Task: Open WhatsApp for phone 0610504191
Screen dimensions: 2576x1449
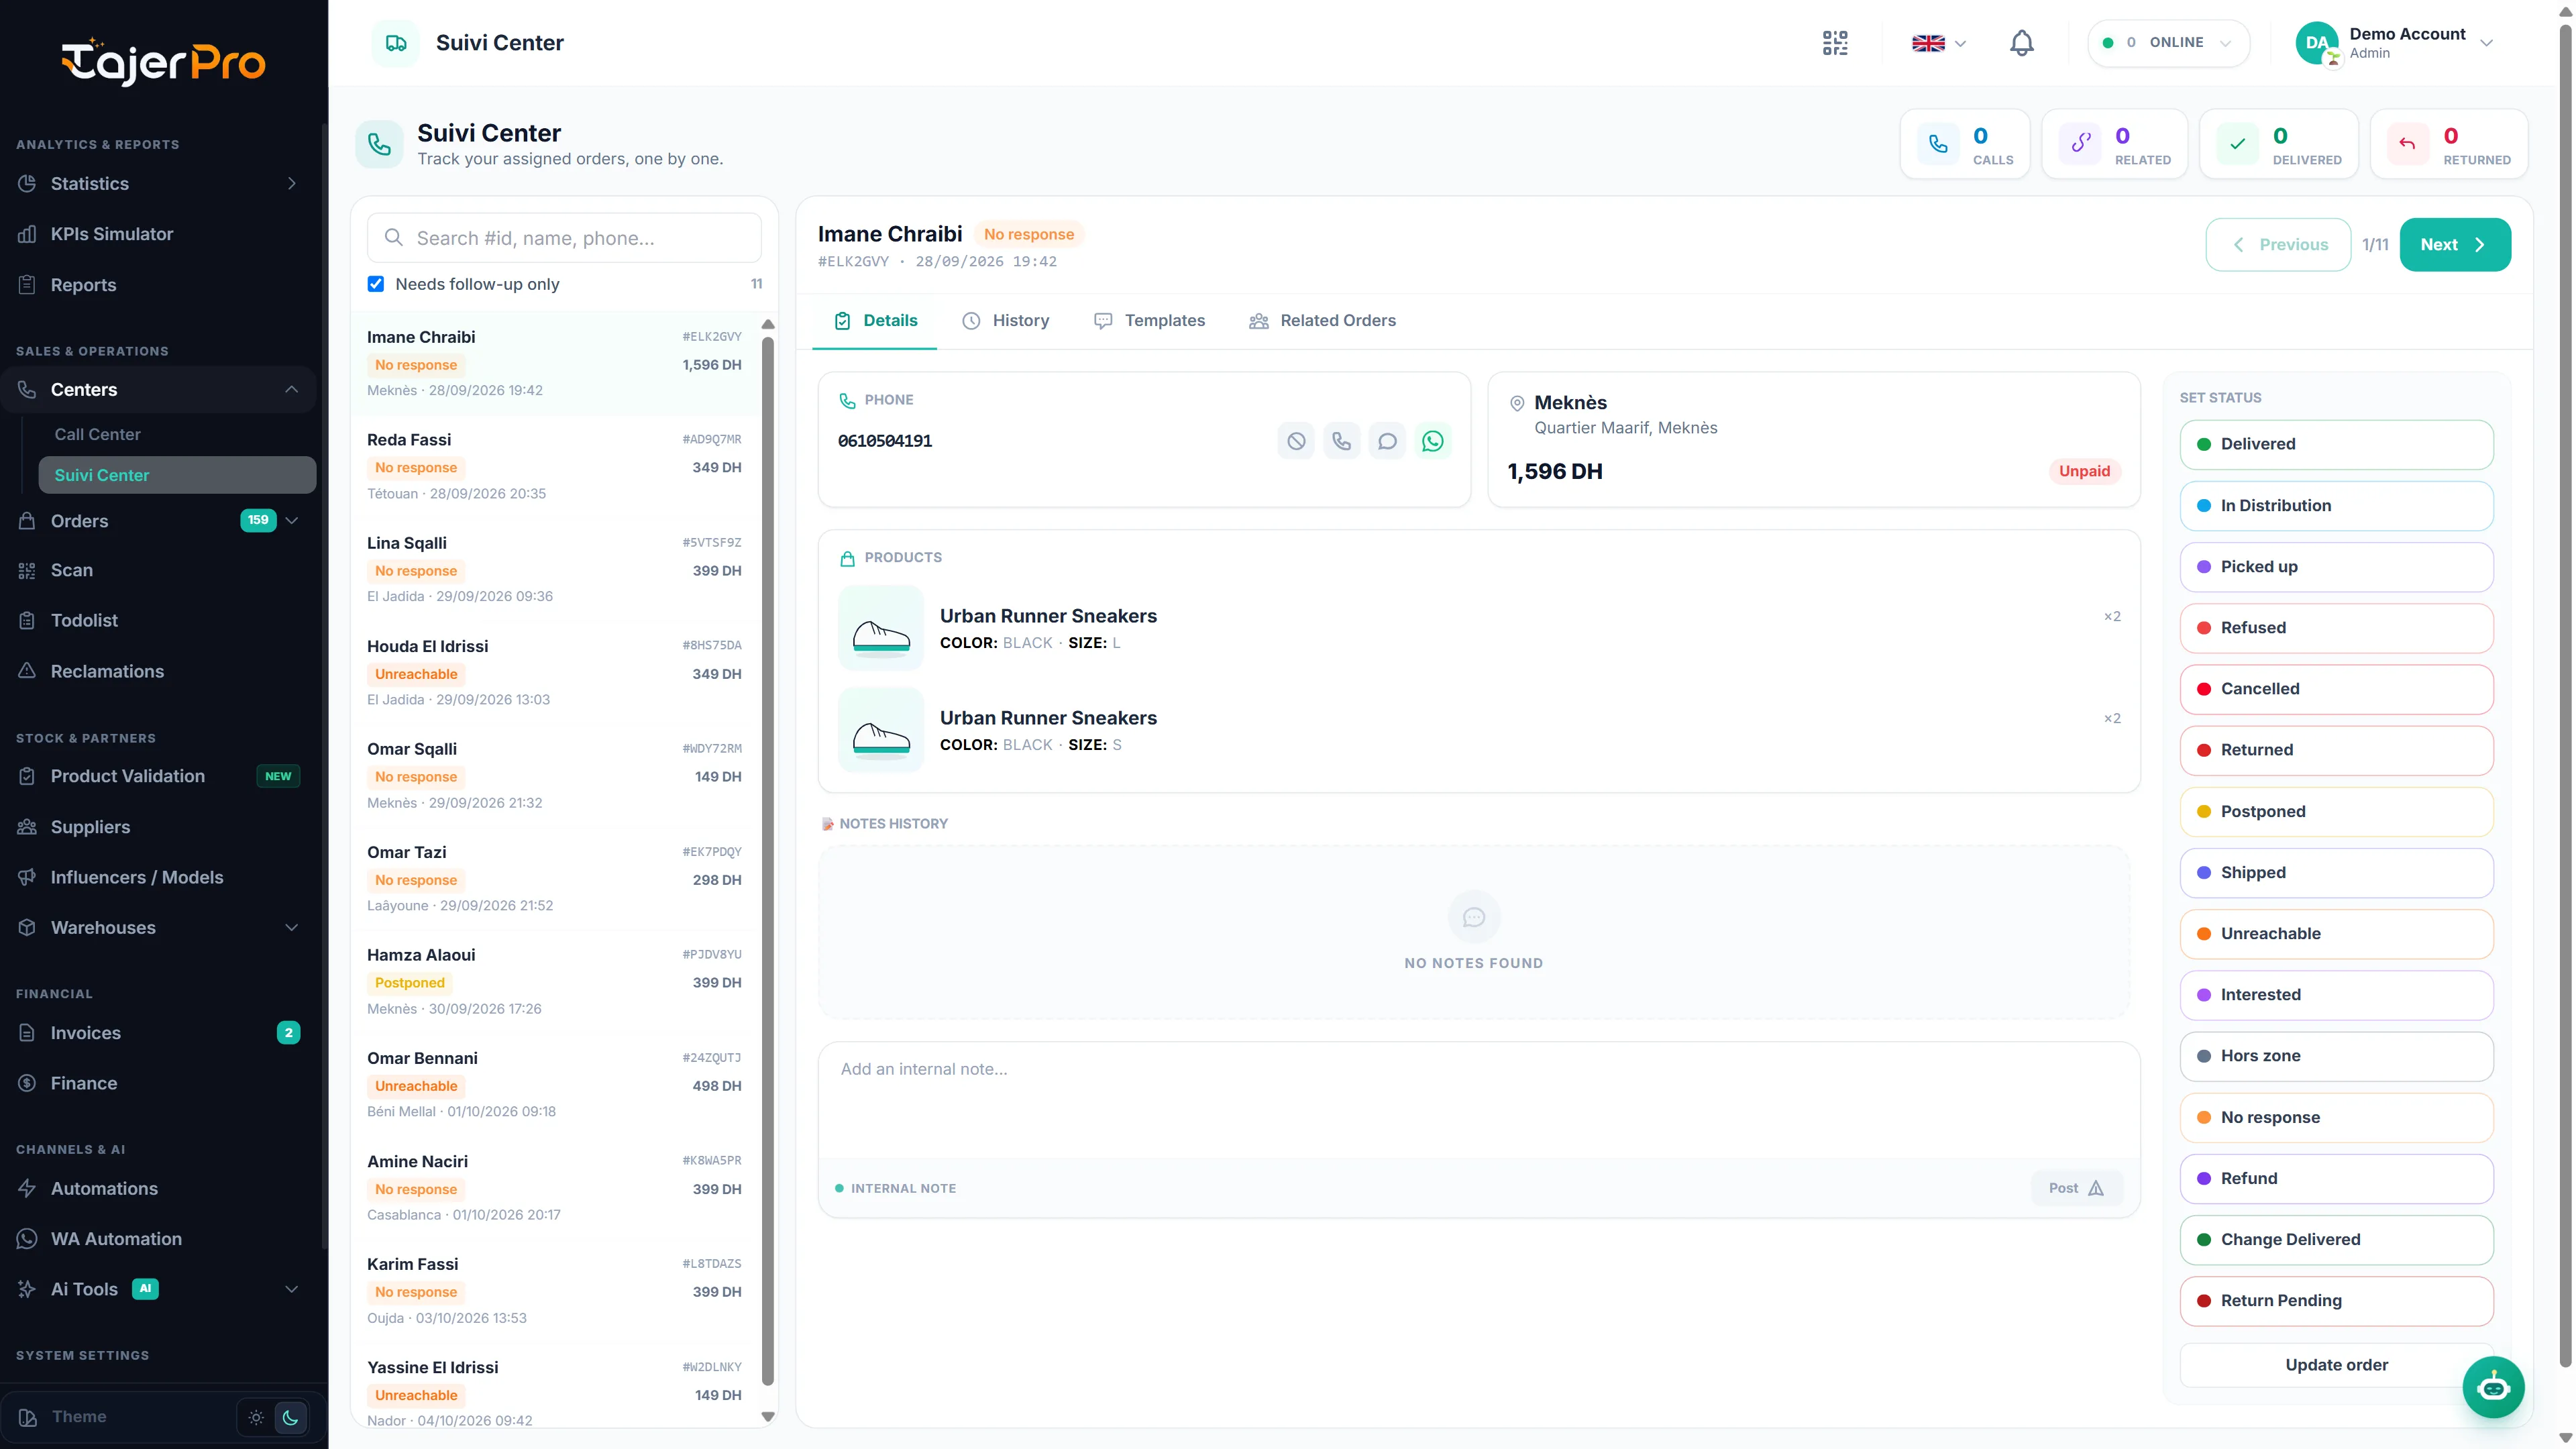Action: 1433,441
